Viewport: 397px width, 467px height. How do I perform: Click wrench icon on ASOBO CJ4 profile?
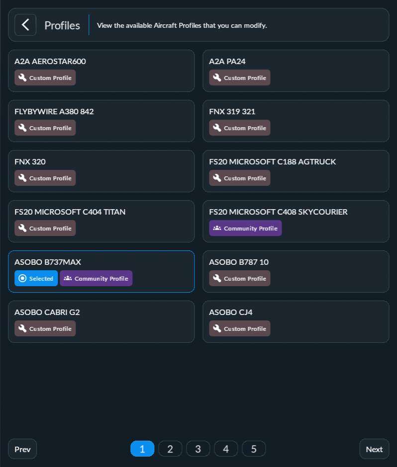(x=217, y=328)
